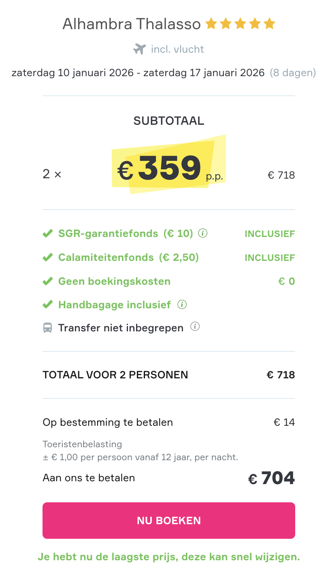The width and height of the screenshot is (328, 572).
Task: Expand the Toeristenbelasting details
Action: tap(82, 444)
